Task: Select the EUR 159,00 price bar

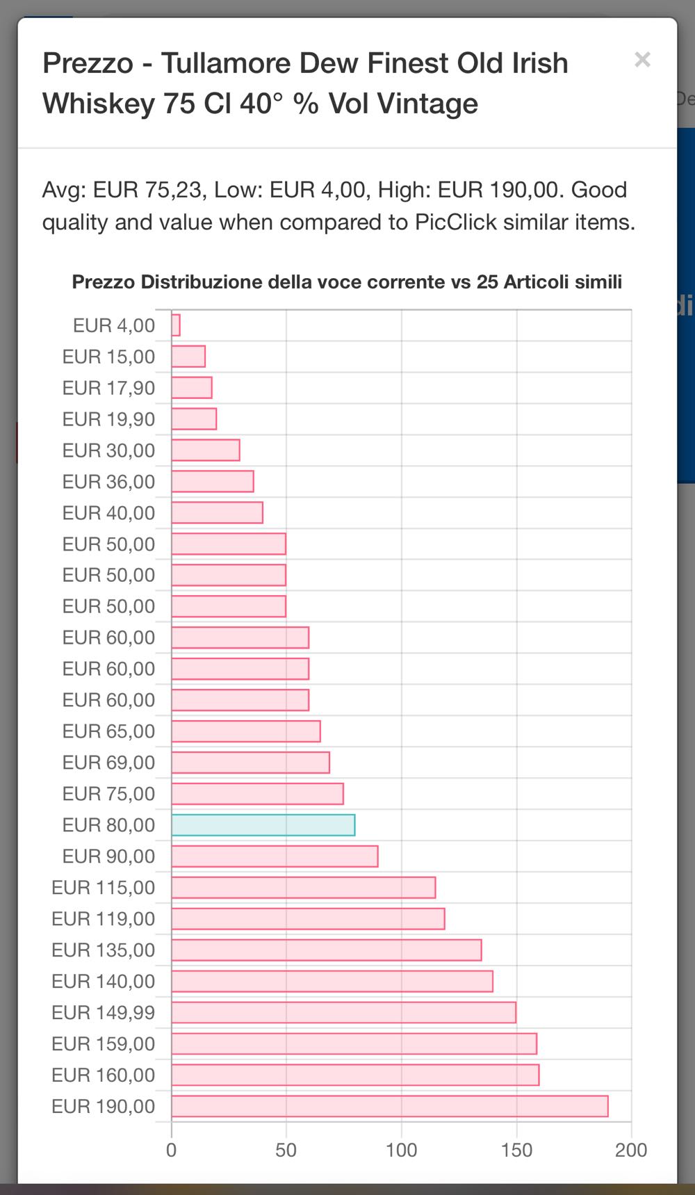Action: 354,1044
